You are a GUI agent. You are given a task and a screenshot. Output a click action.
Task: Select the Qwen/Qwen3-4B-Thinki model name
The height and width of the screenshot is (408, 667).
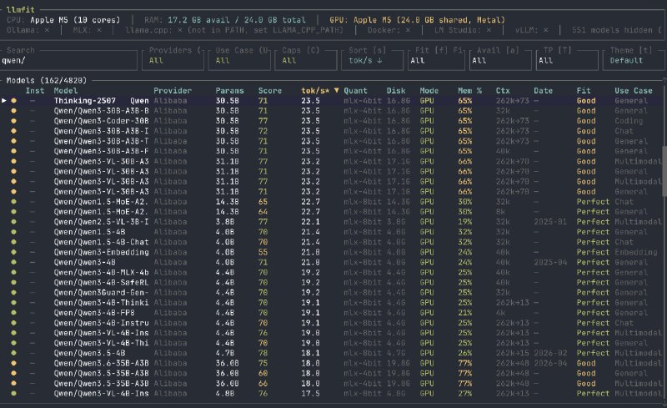(x=101, y=303)
